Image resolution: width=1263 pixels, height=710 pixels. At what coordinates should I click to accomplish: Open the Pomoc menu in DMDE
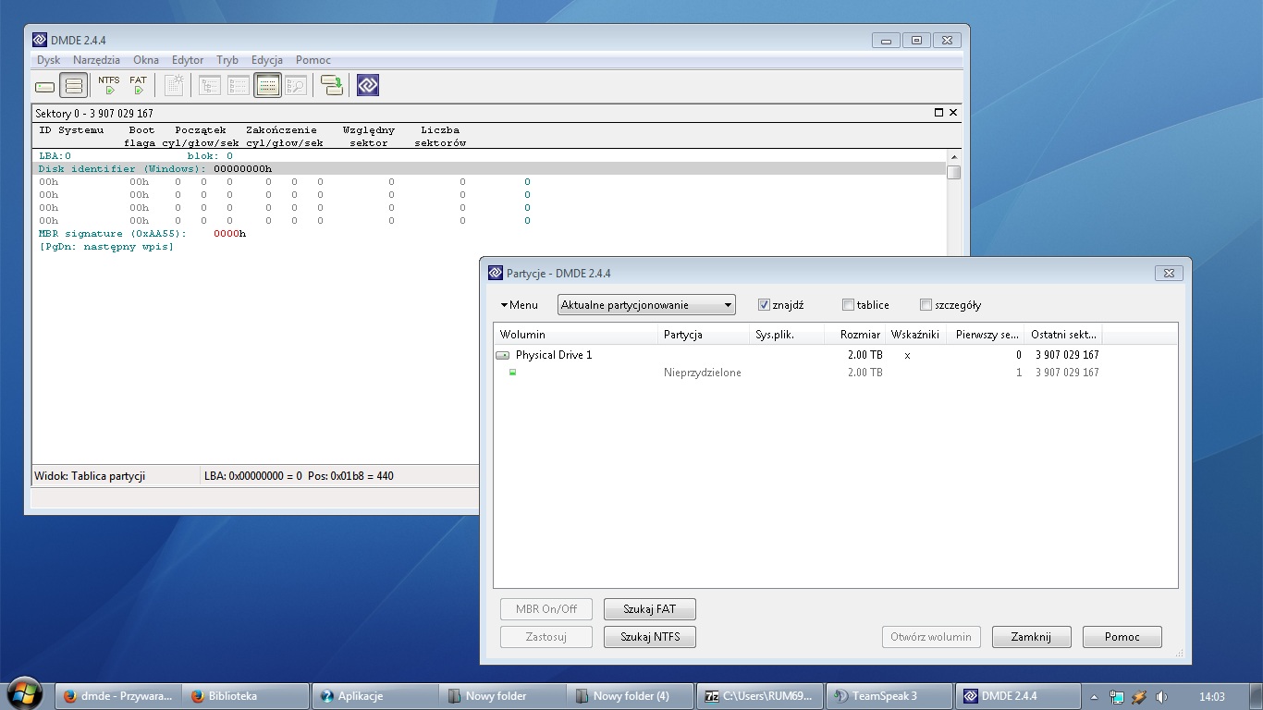pyautogui.click(x=313, y=60)
